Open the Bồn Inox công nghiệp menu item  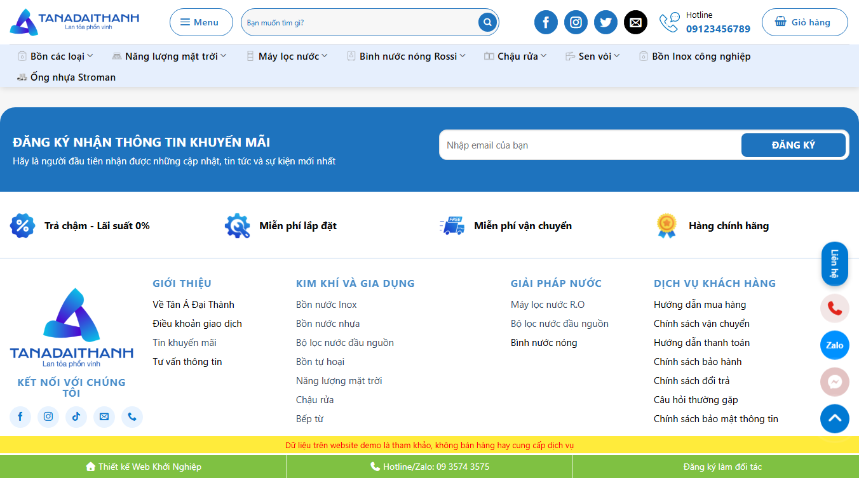click(694, 56)
